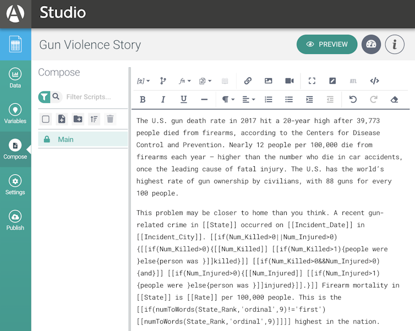Open the dashboard gauge icon
This screenshot has width=415, height=331.
(371, 45)
